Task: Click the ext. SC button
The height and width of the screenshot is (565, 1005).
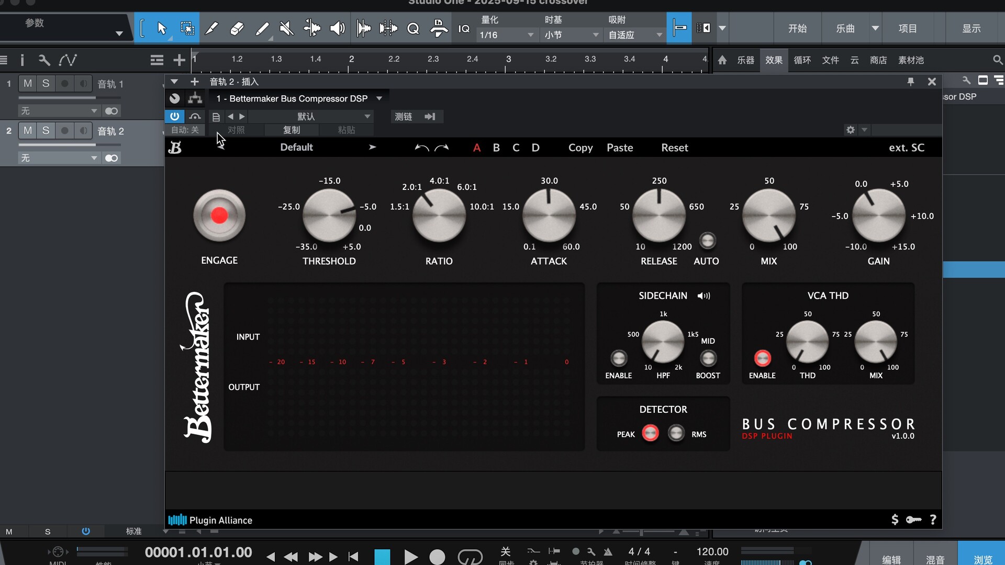Action: [x=907, y=148]
